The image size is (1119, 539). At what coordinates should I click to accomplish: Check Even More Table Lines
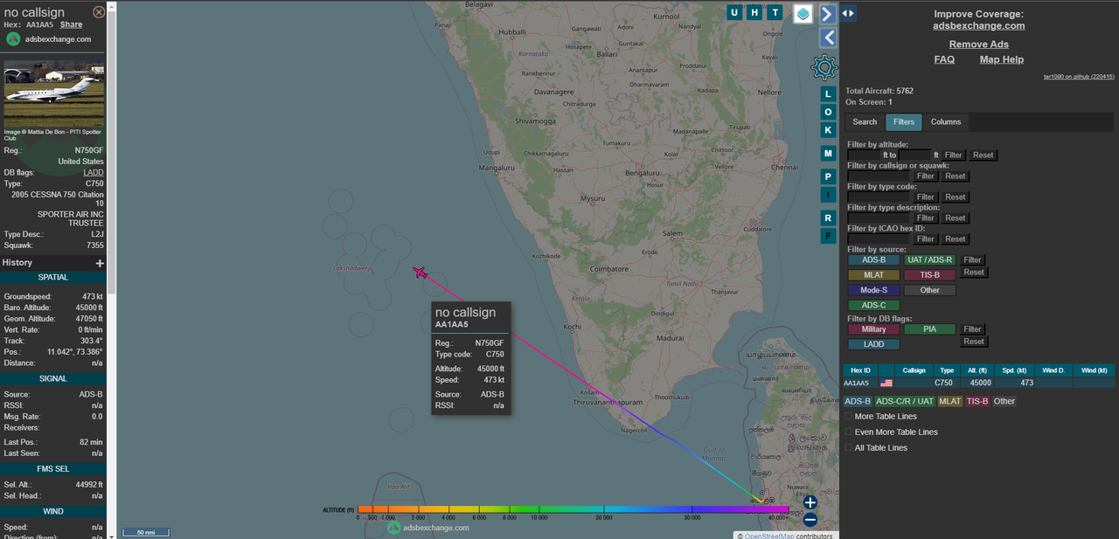[849, 432]
